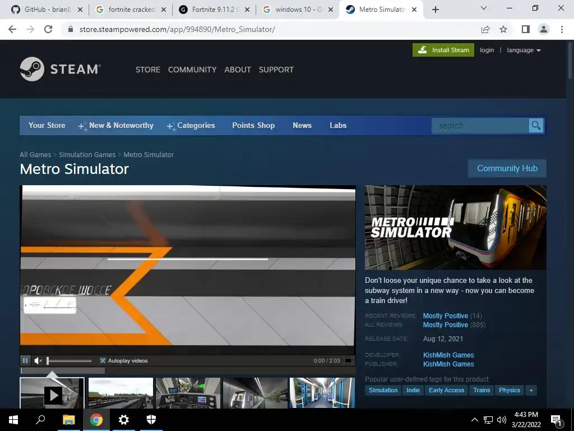Open the Windows Start menu
The height and width of the screenshot is (431, 574).
pyautogui.click(x=13, y=420)
